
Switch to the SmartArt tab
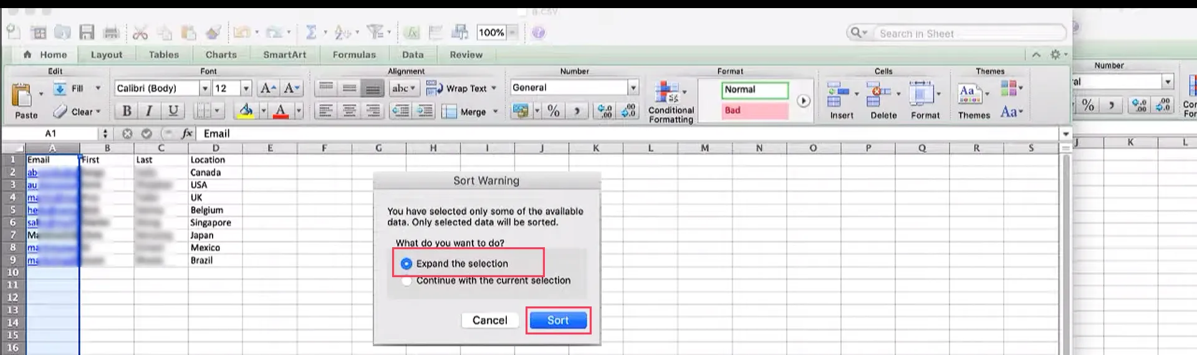click(x=285, y=55)
